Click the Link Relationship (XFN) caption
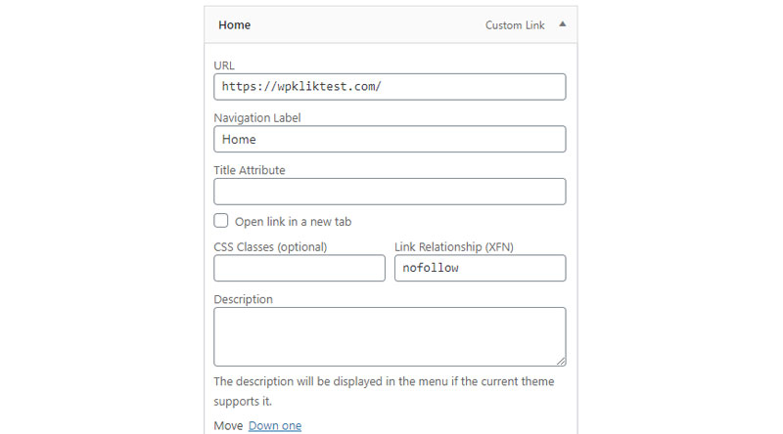Screen dimensions: 783x434 [454, 247]
